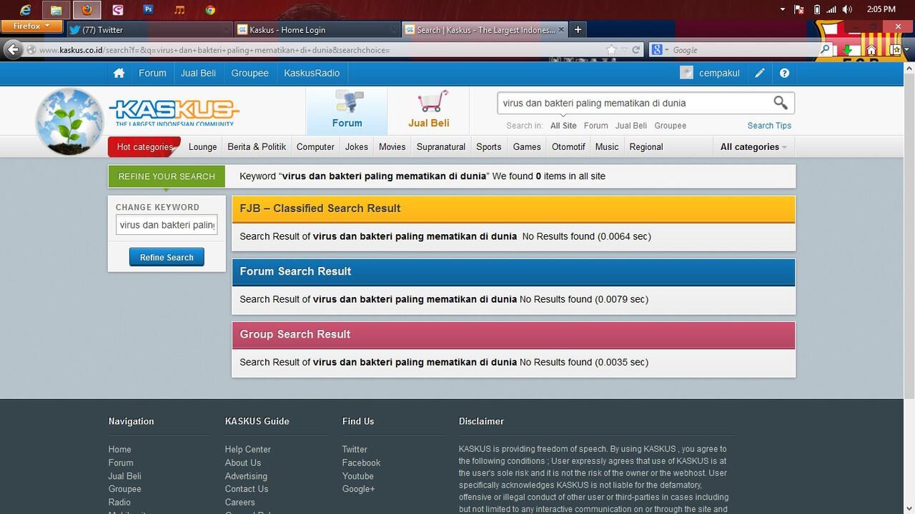
Task: Open the Lounge category
Action: 202,146
